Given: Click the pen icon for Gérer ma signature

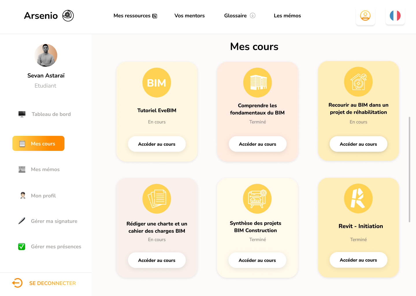Looking at the screenshot, I should pos(22,221).
